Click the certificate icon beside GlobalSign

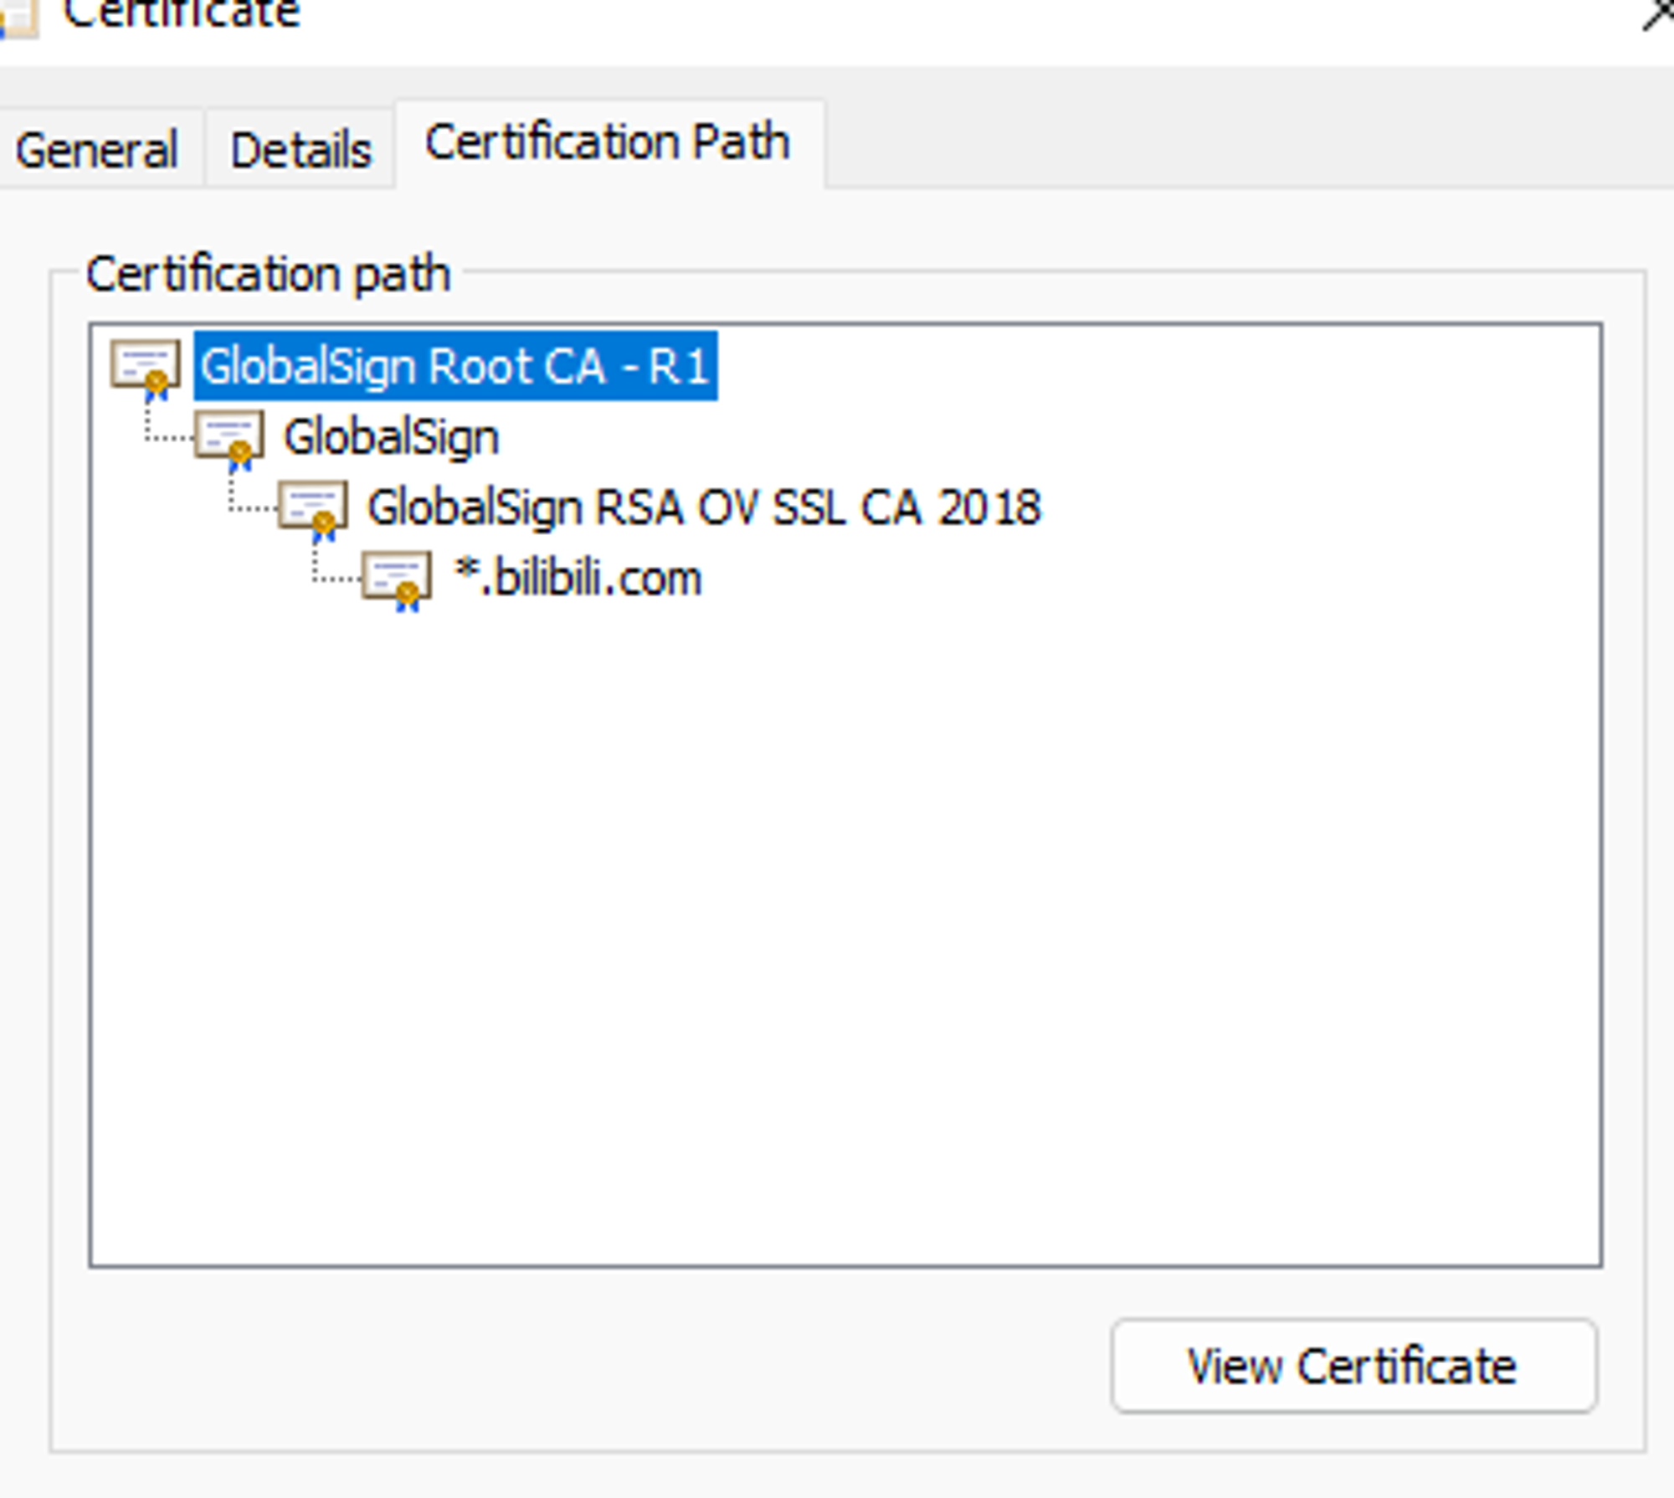click(229, 439)
